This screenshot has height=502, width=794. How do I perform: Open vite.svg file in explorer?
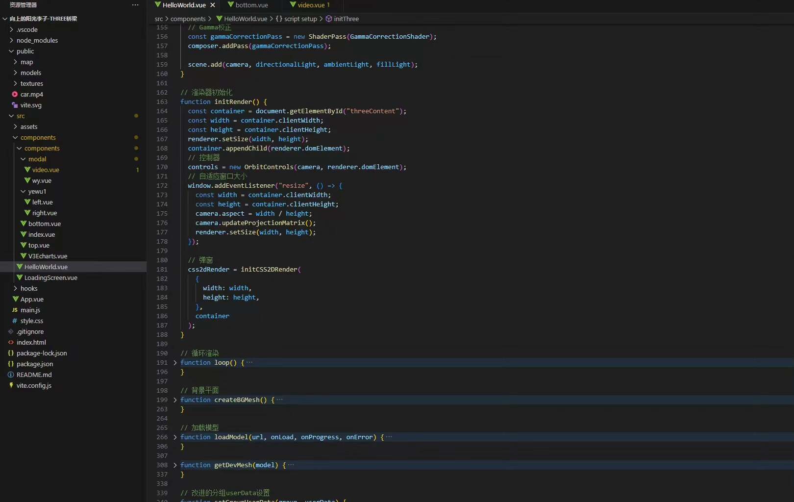tap(31, 105)
